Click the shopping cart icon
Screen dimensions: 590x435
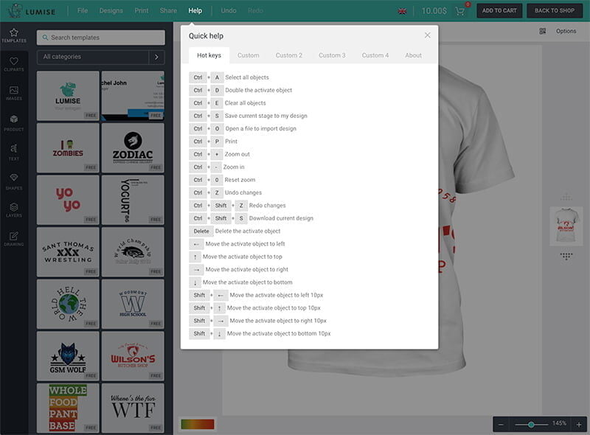[460, 11]
